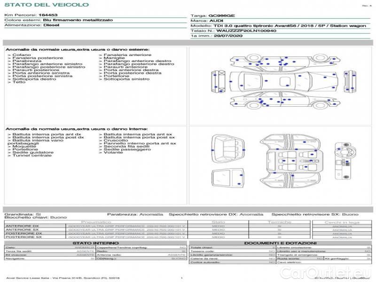Select Tunnel centrale item
Viewport: 376px width, 282px height.
coord(31,156)
